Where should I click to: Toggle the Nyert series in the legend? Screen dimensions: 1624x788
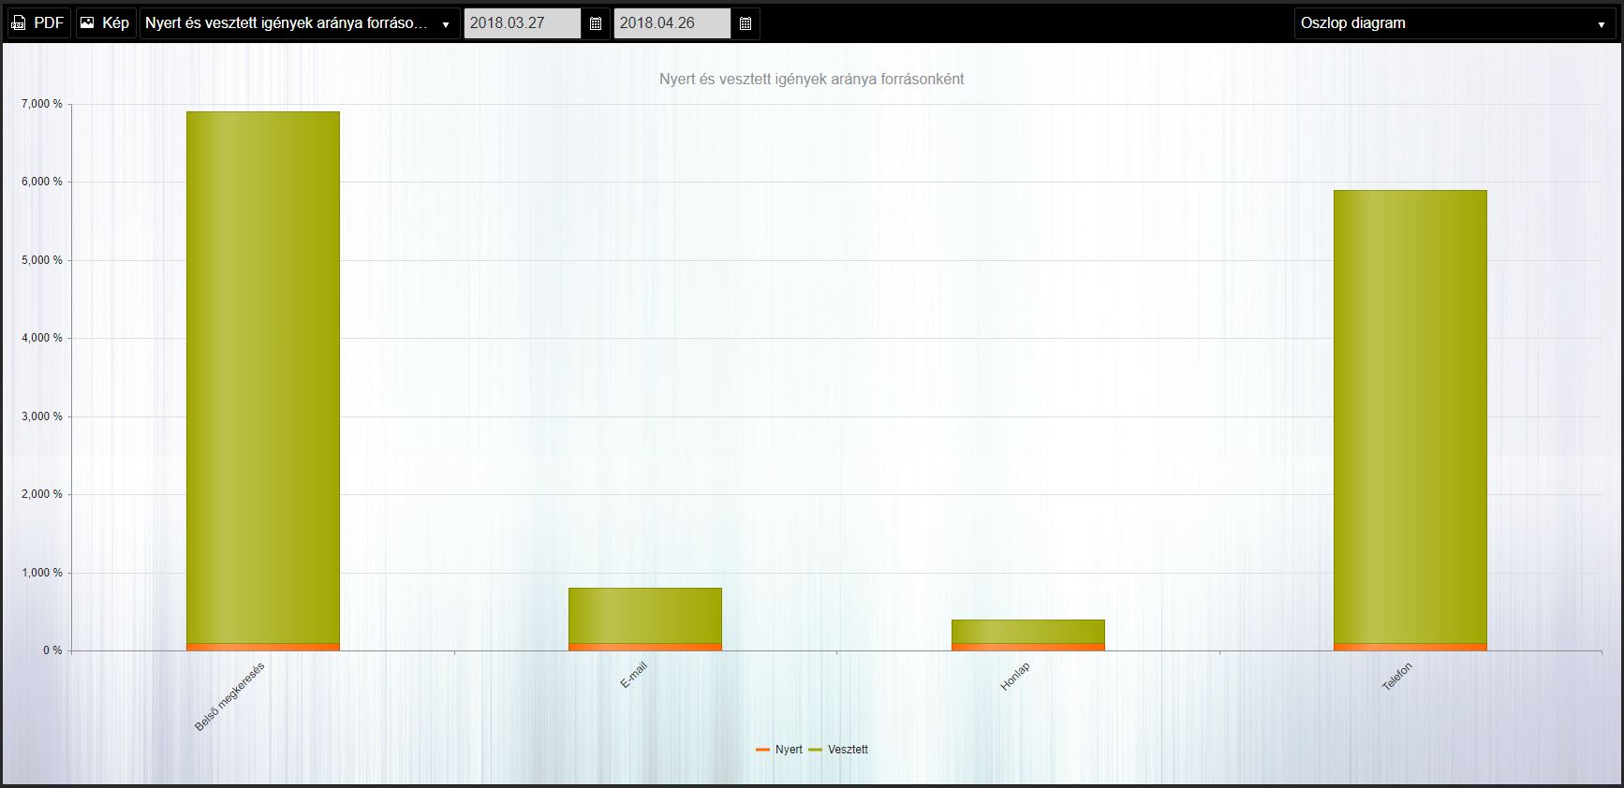click(x=779, y=750)
